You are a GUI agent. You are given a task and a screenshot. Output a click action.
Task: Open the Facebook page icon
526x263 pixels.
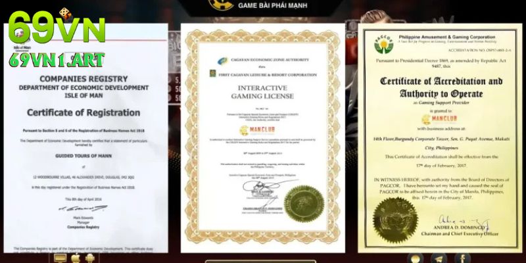pyautogui.click(x=463, y=258)
